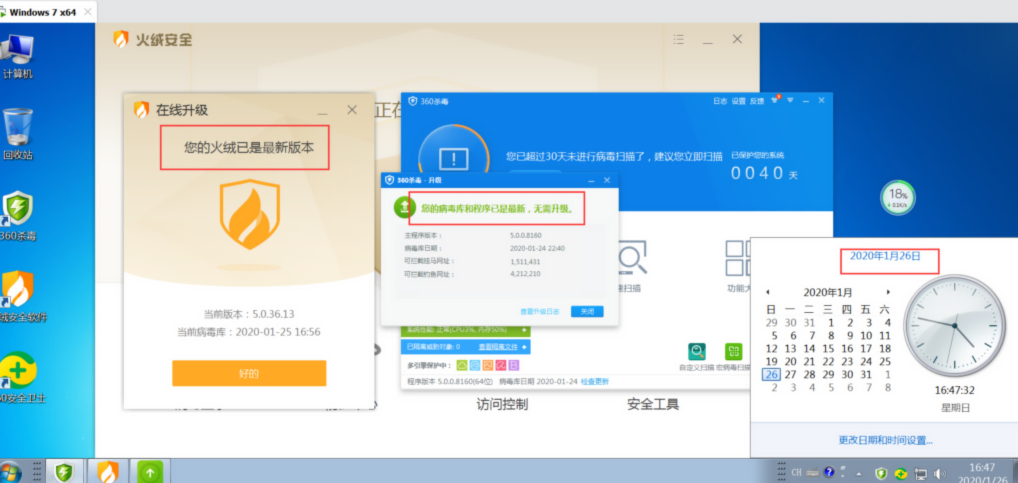This screenshot has height=483, width=1018.
Task: Click the CH language indicator
Action: point(796,472)
